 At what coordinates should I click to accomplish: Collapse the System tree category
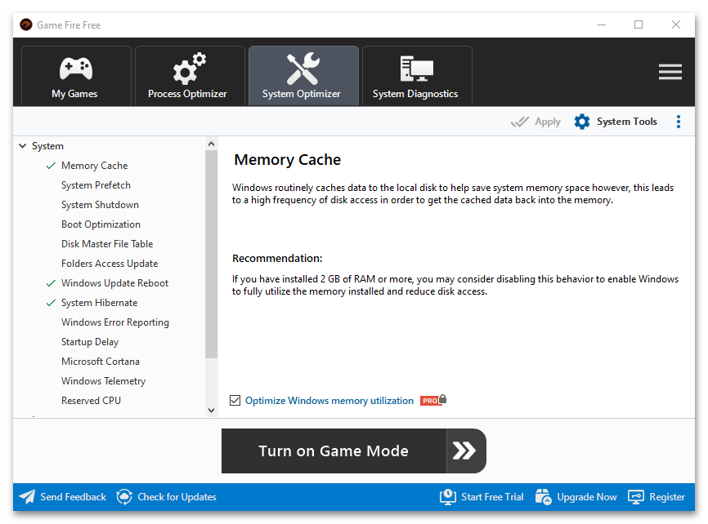point(22,146)
